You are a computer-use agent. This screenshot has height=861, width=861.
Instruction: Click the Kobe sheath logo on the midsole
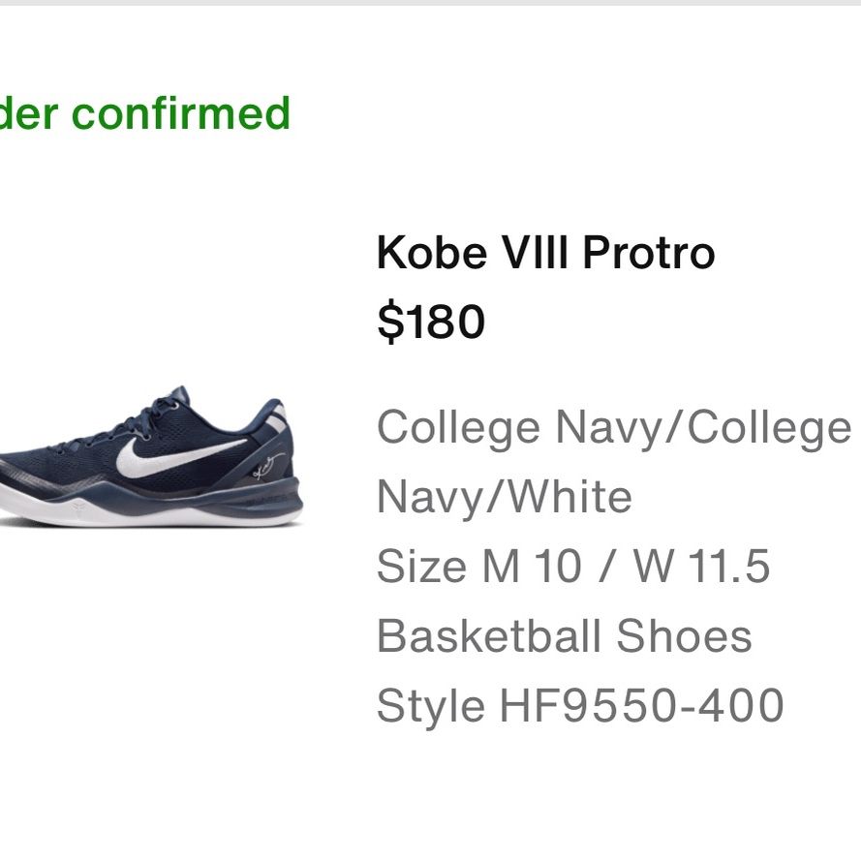point(79,506)
